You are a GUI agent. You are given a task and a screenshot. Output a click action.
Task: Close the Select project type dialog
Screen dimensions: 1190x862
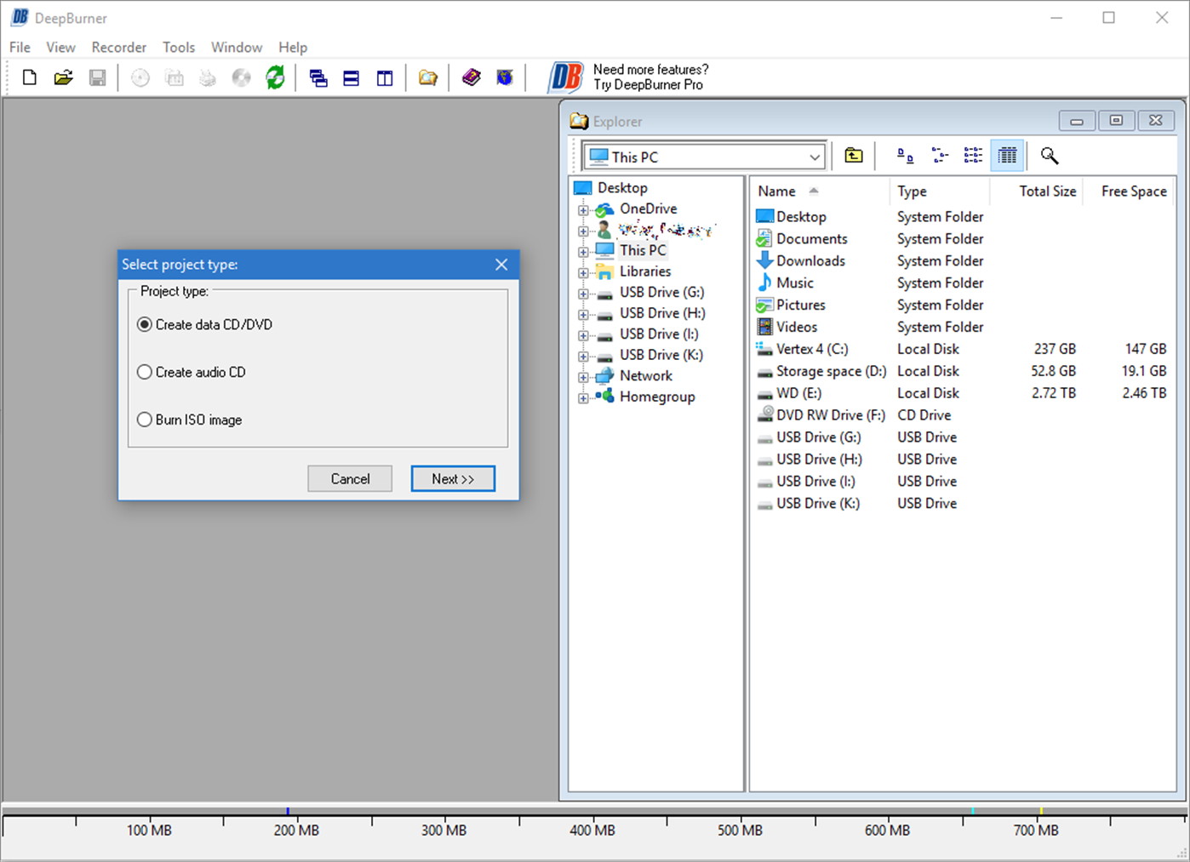(501, 265)
